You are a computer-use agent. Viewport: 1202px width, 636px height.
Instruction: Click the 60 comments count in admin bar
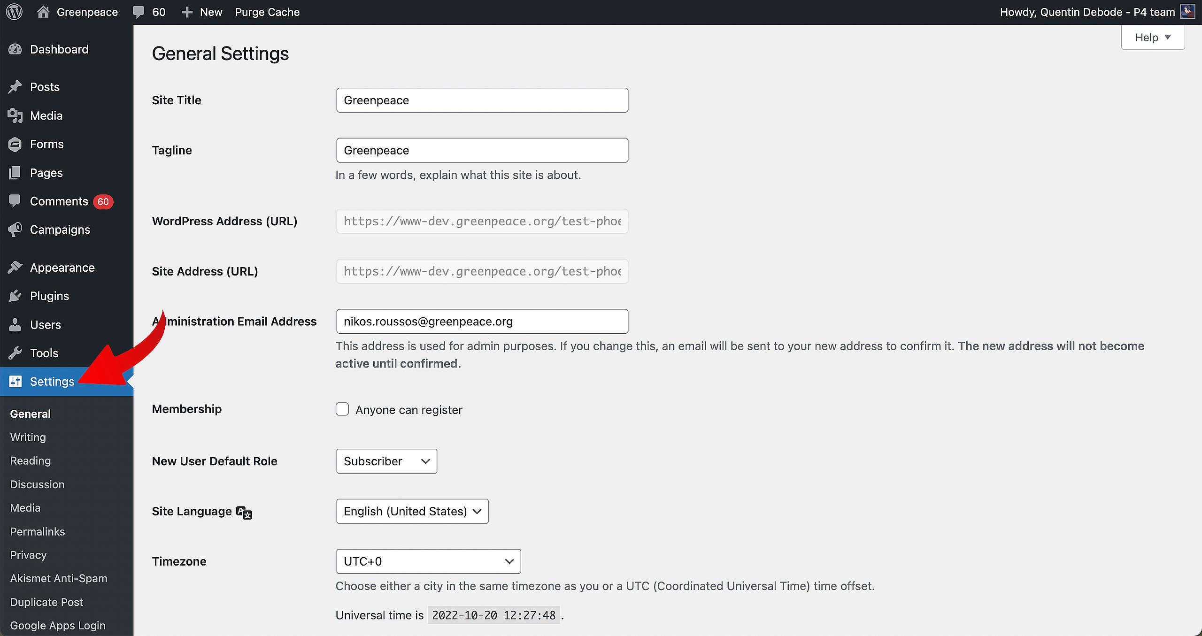pos(159,12)
